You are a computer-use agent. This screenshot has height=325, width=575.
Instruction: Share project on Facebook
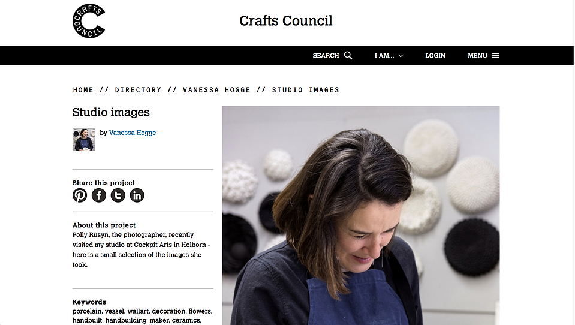coord(99,195)
